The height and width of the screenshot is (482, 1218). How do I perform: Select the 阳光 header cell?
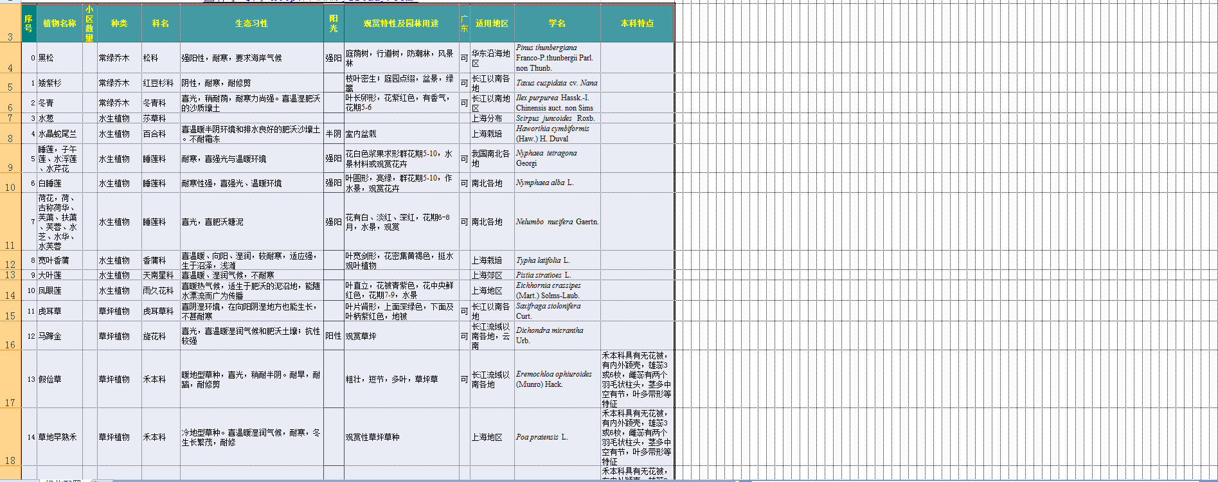[x=334, y=23]
